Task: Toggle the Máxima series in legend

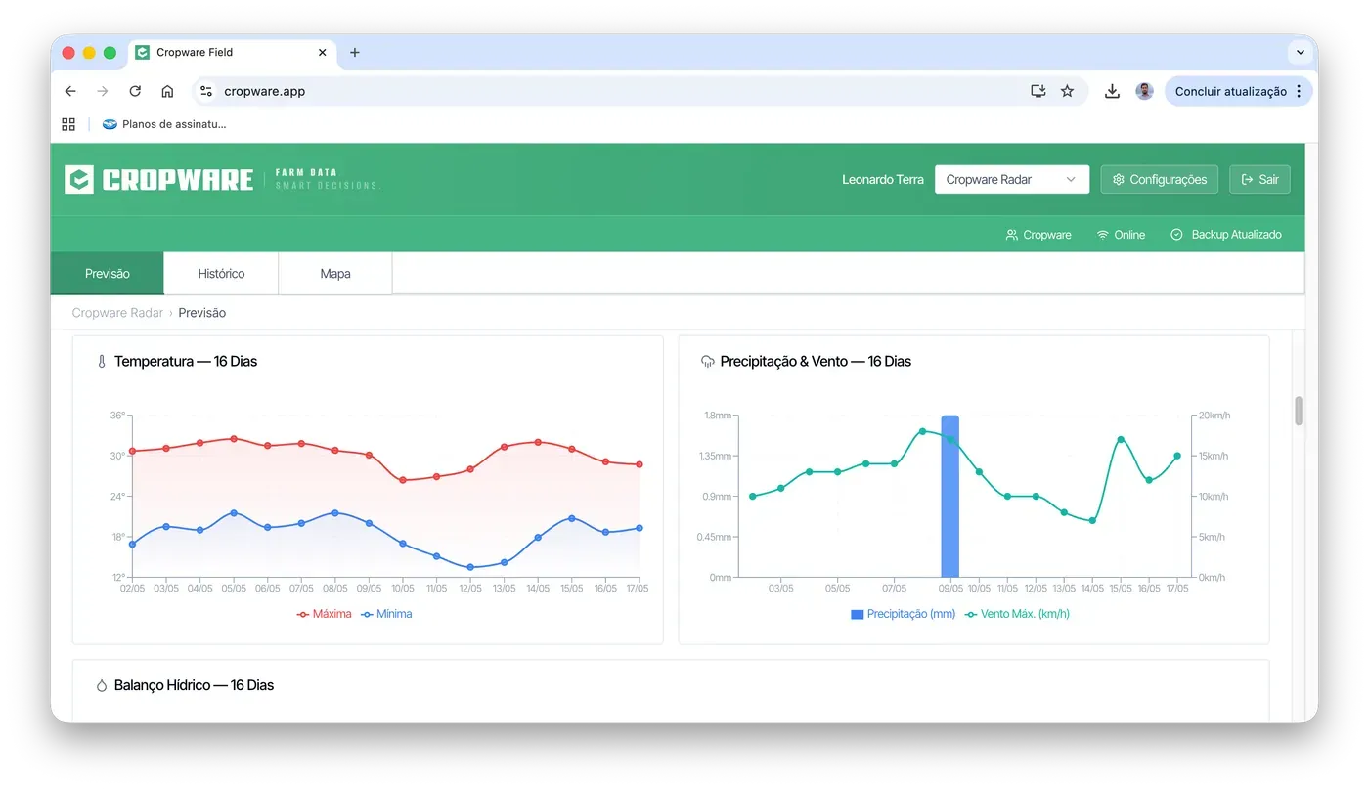Action: click(324, 614)
